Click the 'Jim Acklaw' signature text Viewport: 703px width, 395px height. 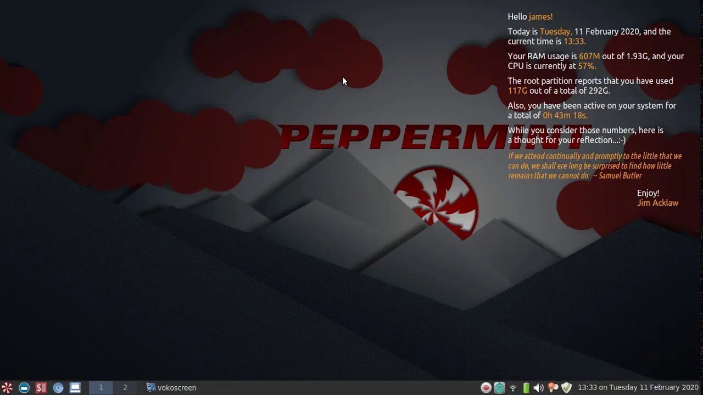tap(657, 203)
